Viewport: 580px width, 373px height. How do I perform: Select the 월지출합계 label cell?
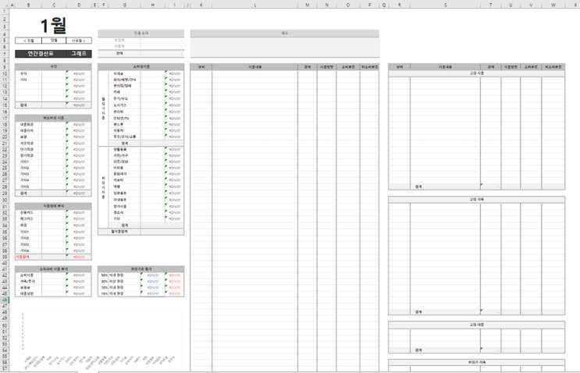tap(119, 232)
